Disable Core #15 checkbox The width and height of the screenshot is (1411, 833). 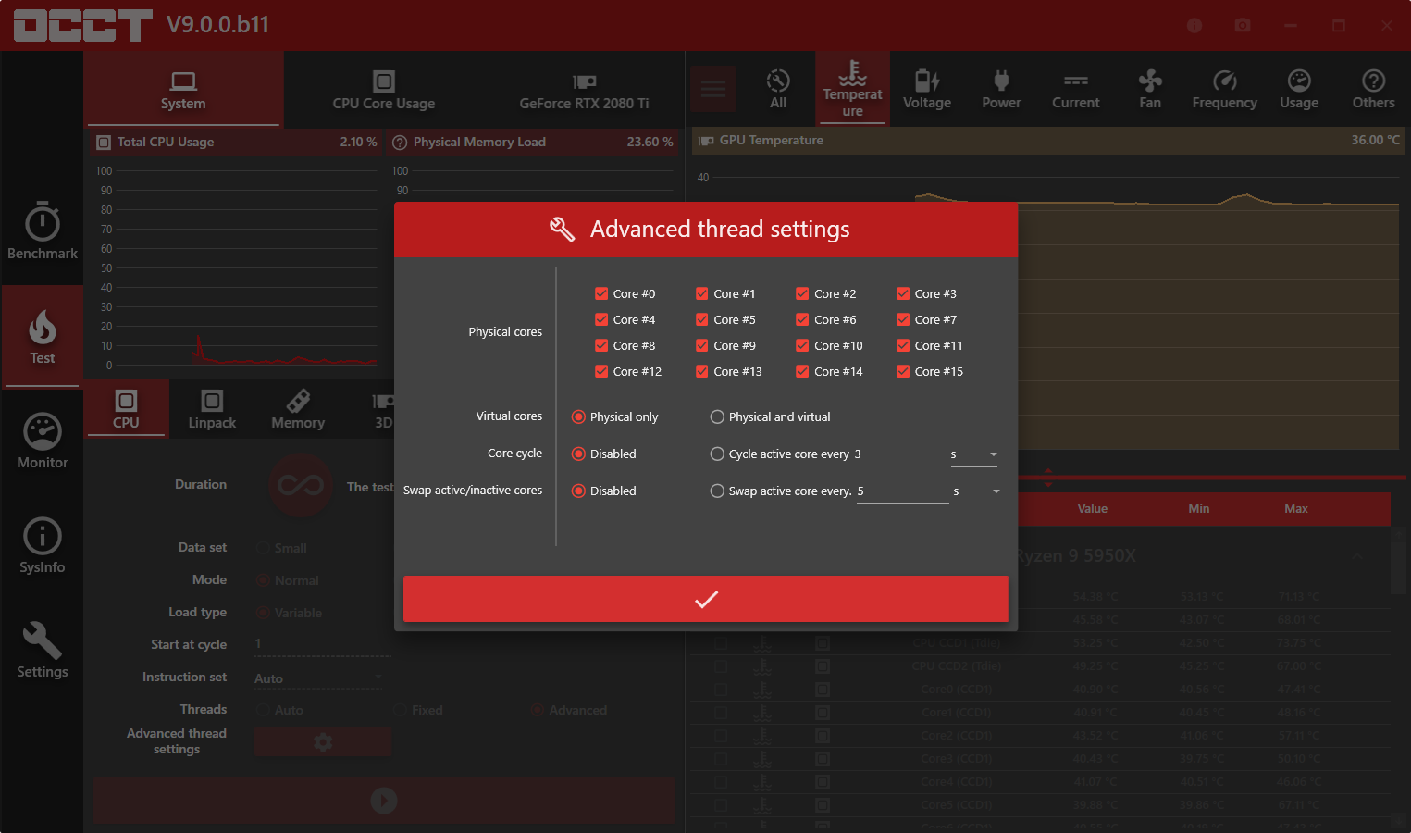(903, 371)
